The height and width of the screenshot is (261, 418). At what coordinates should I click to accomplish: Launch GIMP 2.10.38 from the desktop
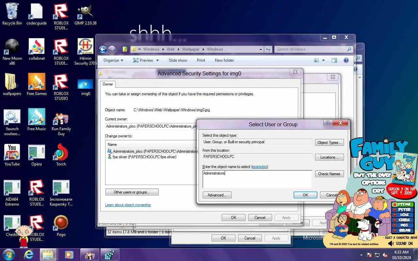(x=86, y=14)
